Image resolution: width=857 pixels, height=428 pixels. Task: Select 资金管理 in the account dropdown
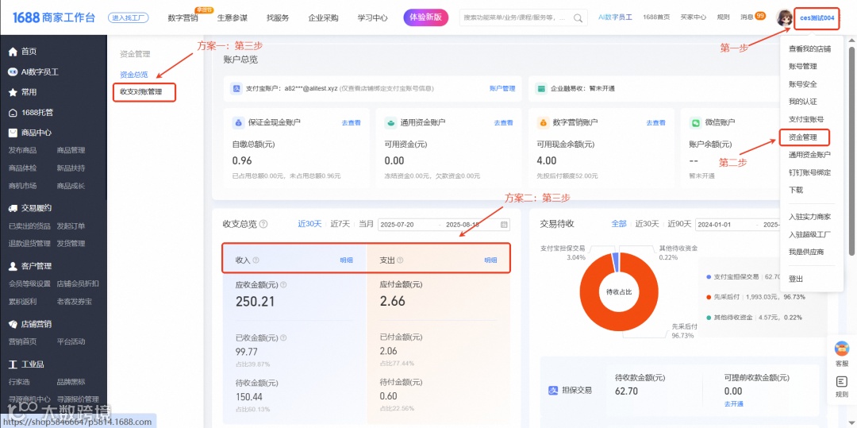[802, 137]
